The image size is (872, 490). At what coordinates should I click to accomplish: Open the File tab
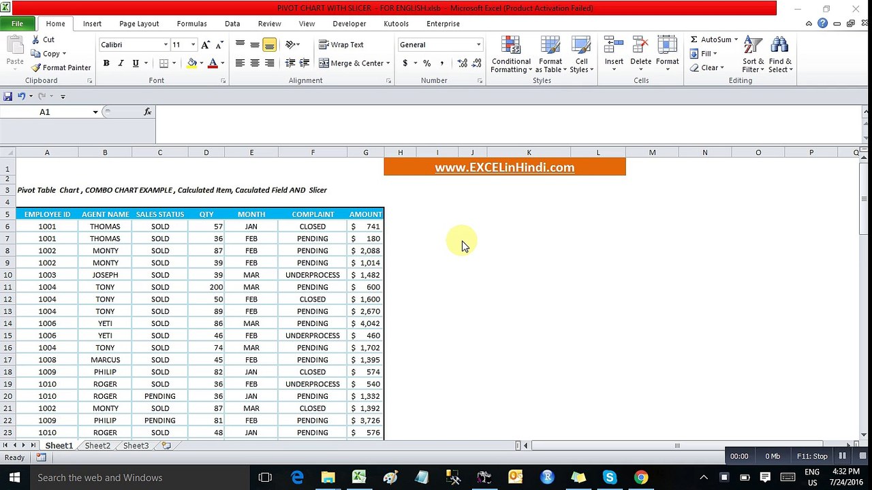[17, 23]
